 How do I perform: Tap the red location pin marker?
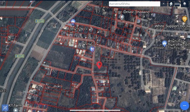(x=99, y=65)
